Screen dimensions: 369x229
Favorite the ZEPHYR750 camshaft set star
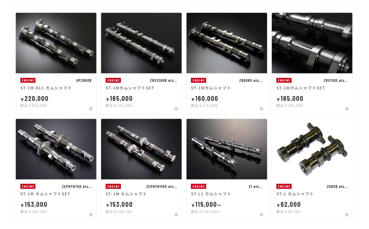pyautogui.click(x=91, y=215)
